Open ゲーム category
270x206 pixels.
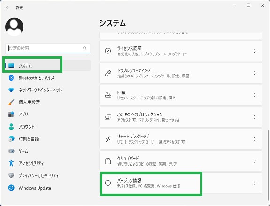coord(48,151)
